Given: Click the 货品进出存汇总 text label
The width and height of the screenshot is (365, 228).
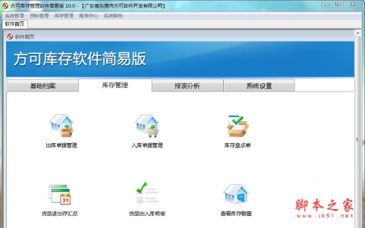Looking at the screenshot, I should (x=60, y=213).
